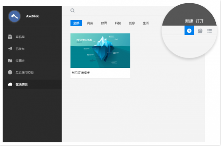Open the 草稿箱 drafts section
This screenshot has height=146, width=221.
[x=32, y=37]
